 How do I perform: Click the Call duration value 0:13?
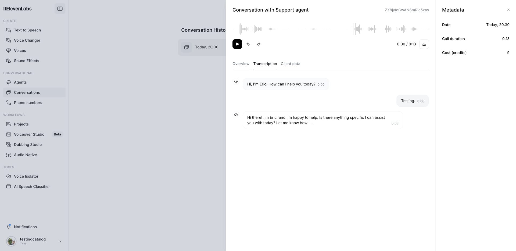click(x=506, y=39)
